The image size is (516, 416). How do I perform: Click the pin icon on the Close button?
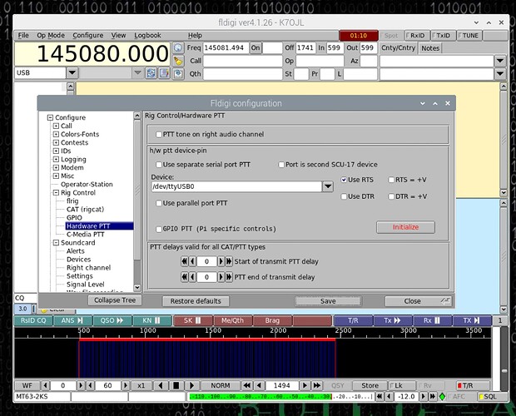[x=445, y=300]
